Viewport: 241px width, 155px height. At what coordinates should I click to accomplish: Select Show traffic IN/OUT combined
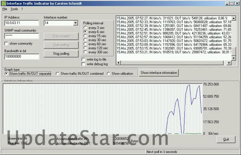tap(57, 73)
